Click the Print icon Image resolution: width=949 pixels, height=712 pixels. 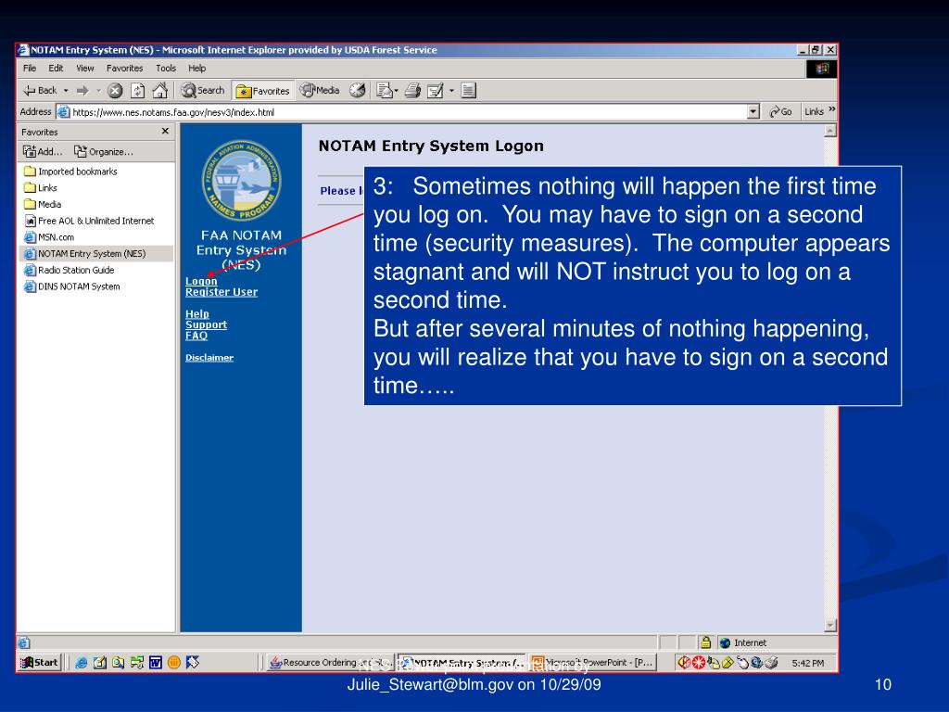(x=412, y=91)
